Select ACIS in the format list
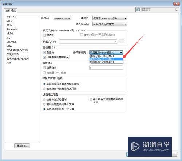Image resolution: width=182 pixels, height=161 pixels. tap(9, 25)
